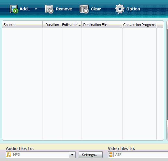The height and width of the screenshot is (161, 168).
Task: Click the music note MP3 icon
Action: pyautogui.click(x=9, y=155)
